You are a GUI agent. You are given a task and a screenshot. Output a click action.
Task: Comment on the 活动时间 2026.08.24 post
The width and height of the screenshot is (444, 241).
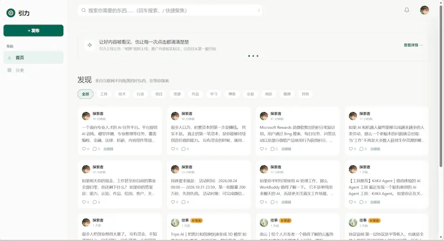coord(185,202)
